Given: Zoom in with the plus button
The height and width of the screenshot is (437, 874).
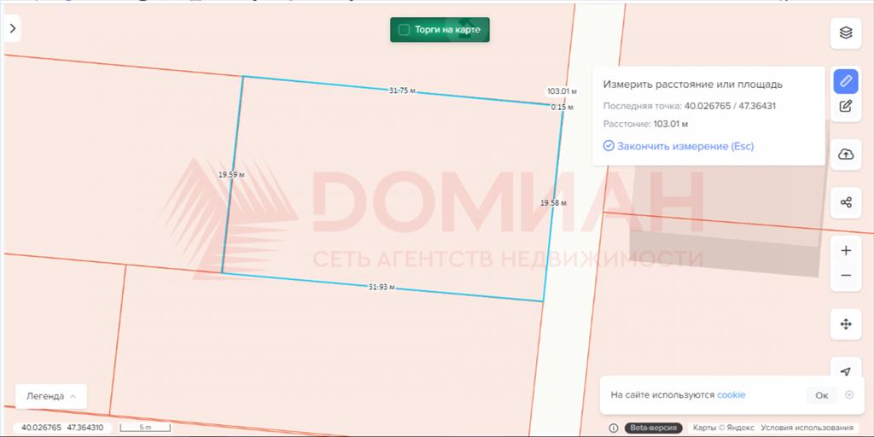Looking at the screenshot, I should tap(846, 251).
